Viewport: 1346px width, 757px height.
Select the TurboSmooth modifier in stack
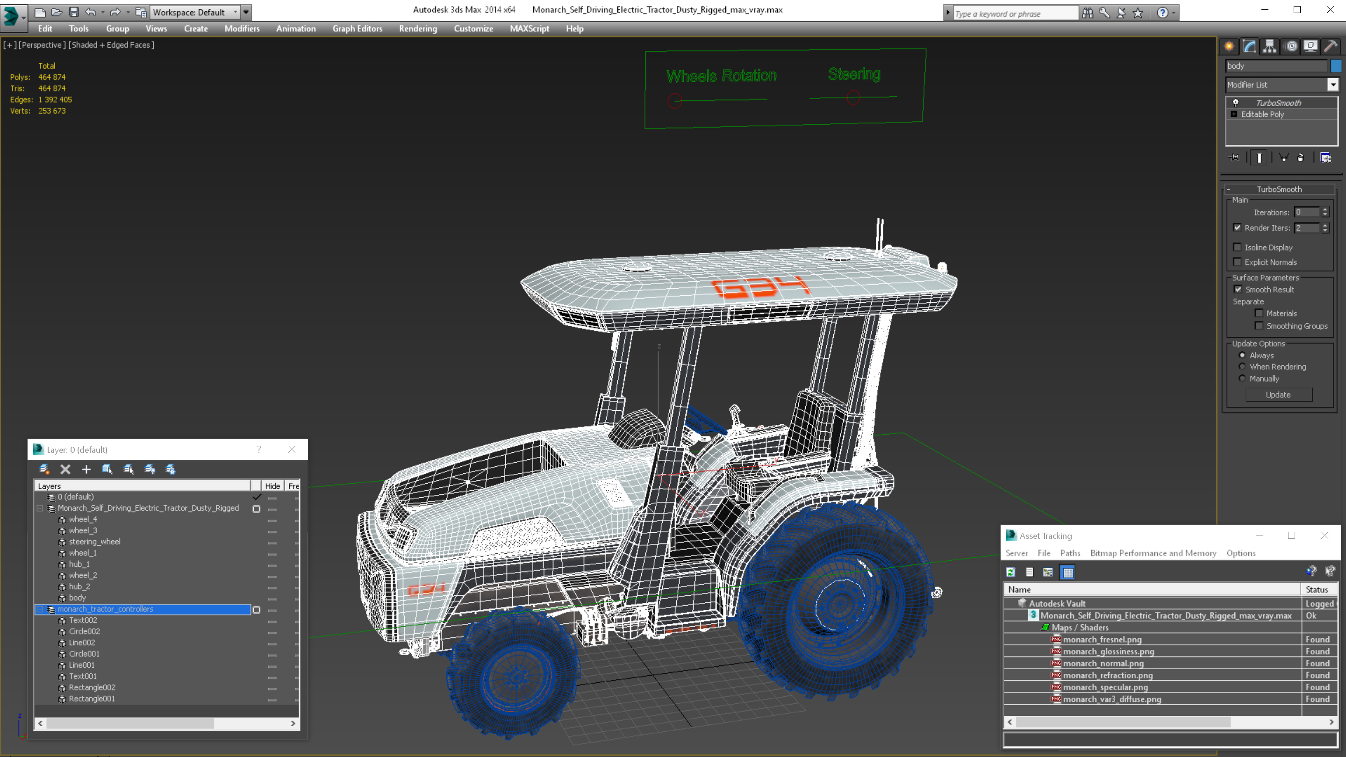[x=1278, y=102]
